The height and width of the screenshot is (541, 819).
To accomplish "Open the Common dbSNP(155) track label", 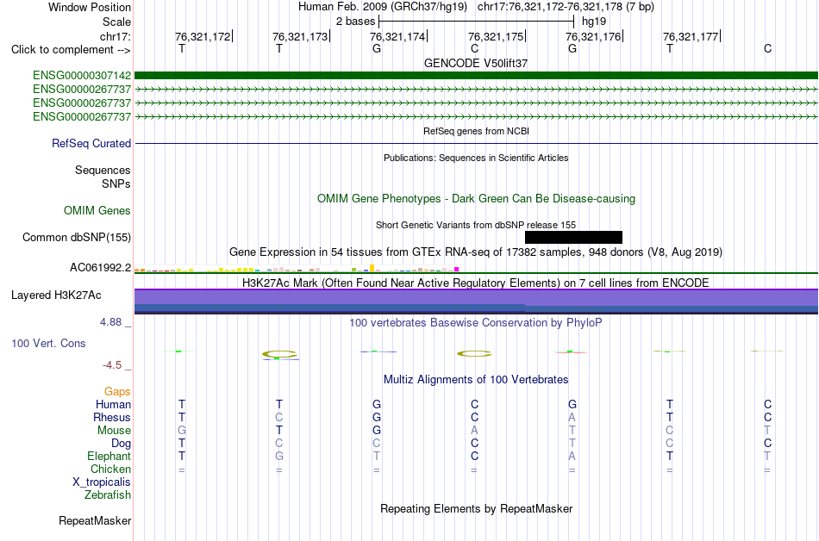I will click(76, 238).
